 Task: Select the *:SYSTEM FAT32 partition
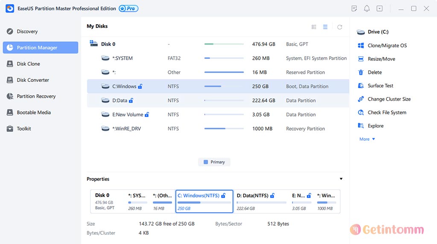tap(218, 58)
